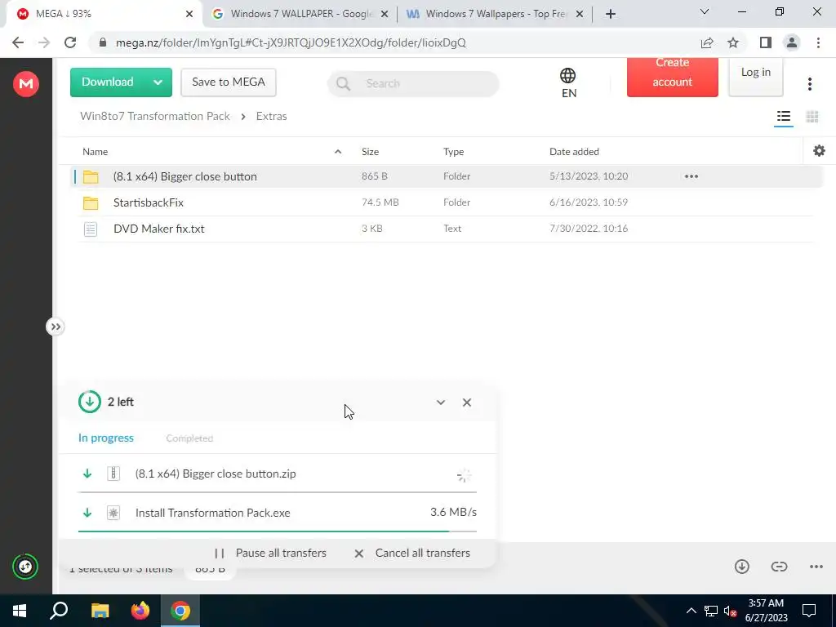Click the MEGA logo in sidebar

coord(25,84)
